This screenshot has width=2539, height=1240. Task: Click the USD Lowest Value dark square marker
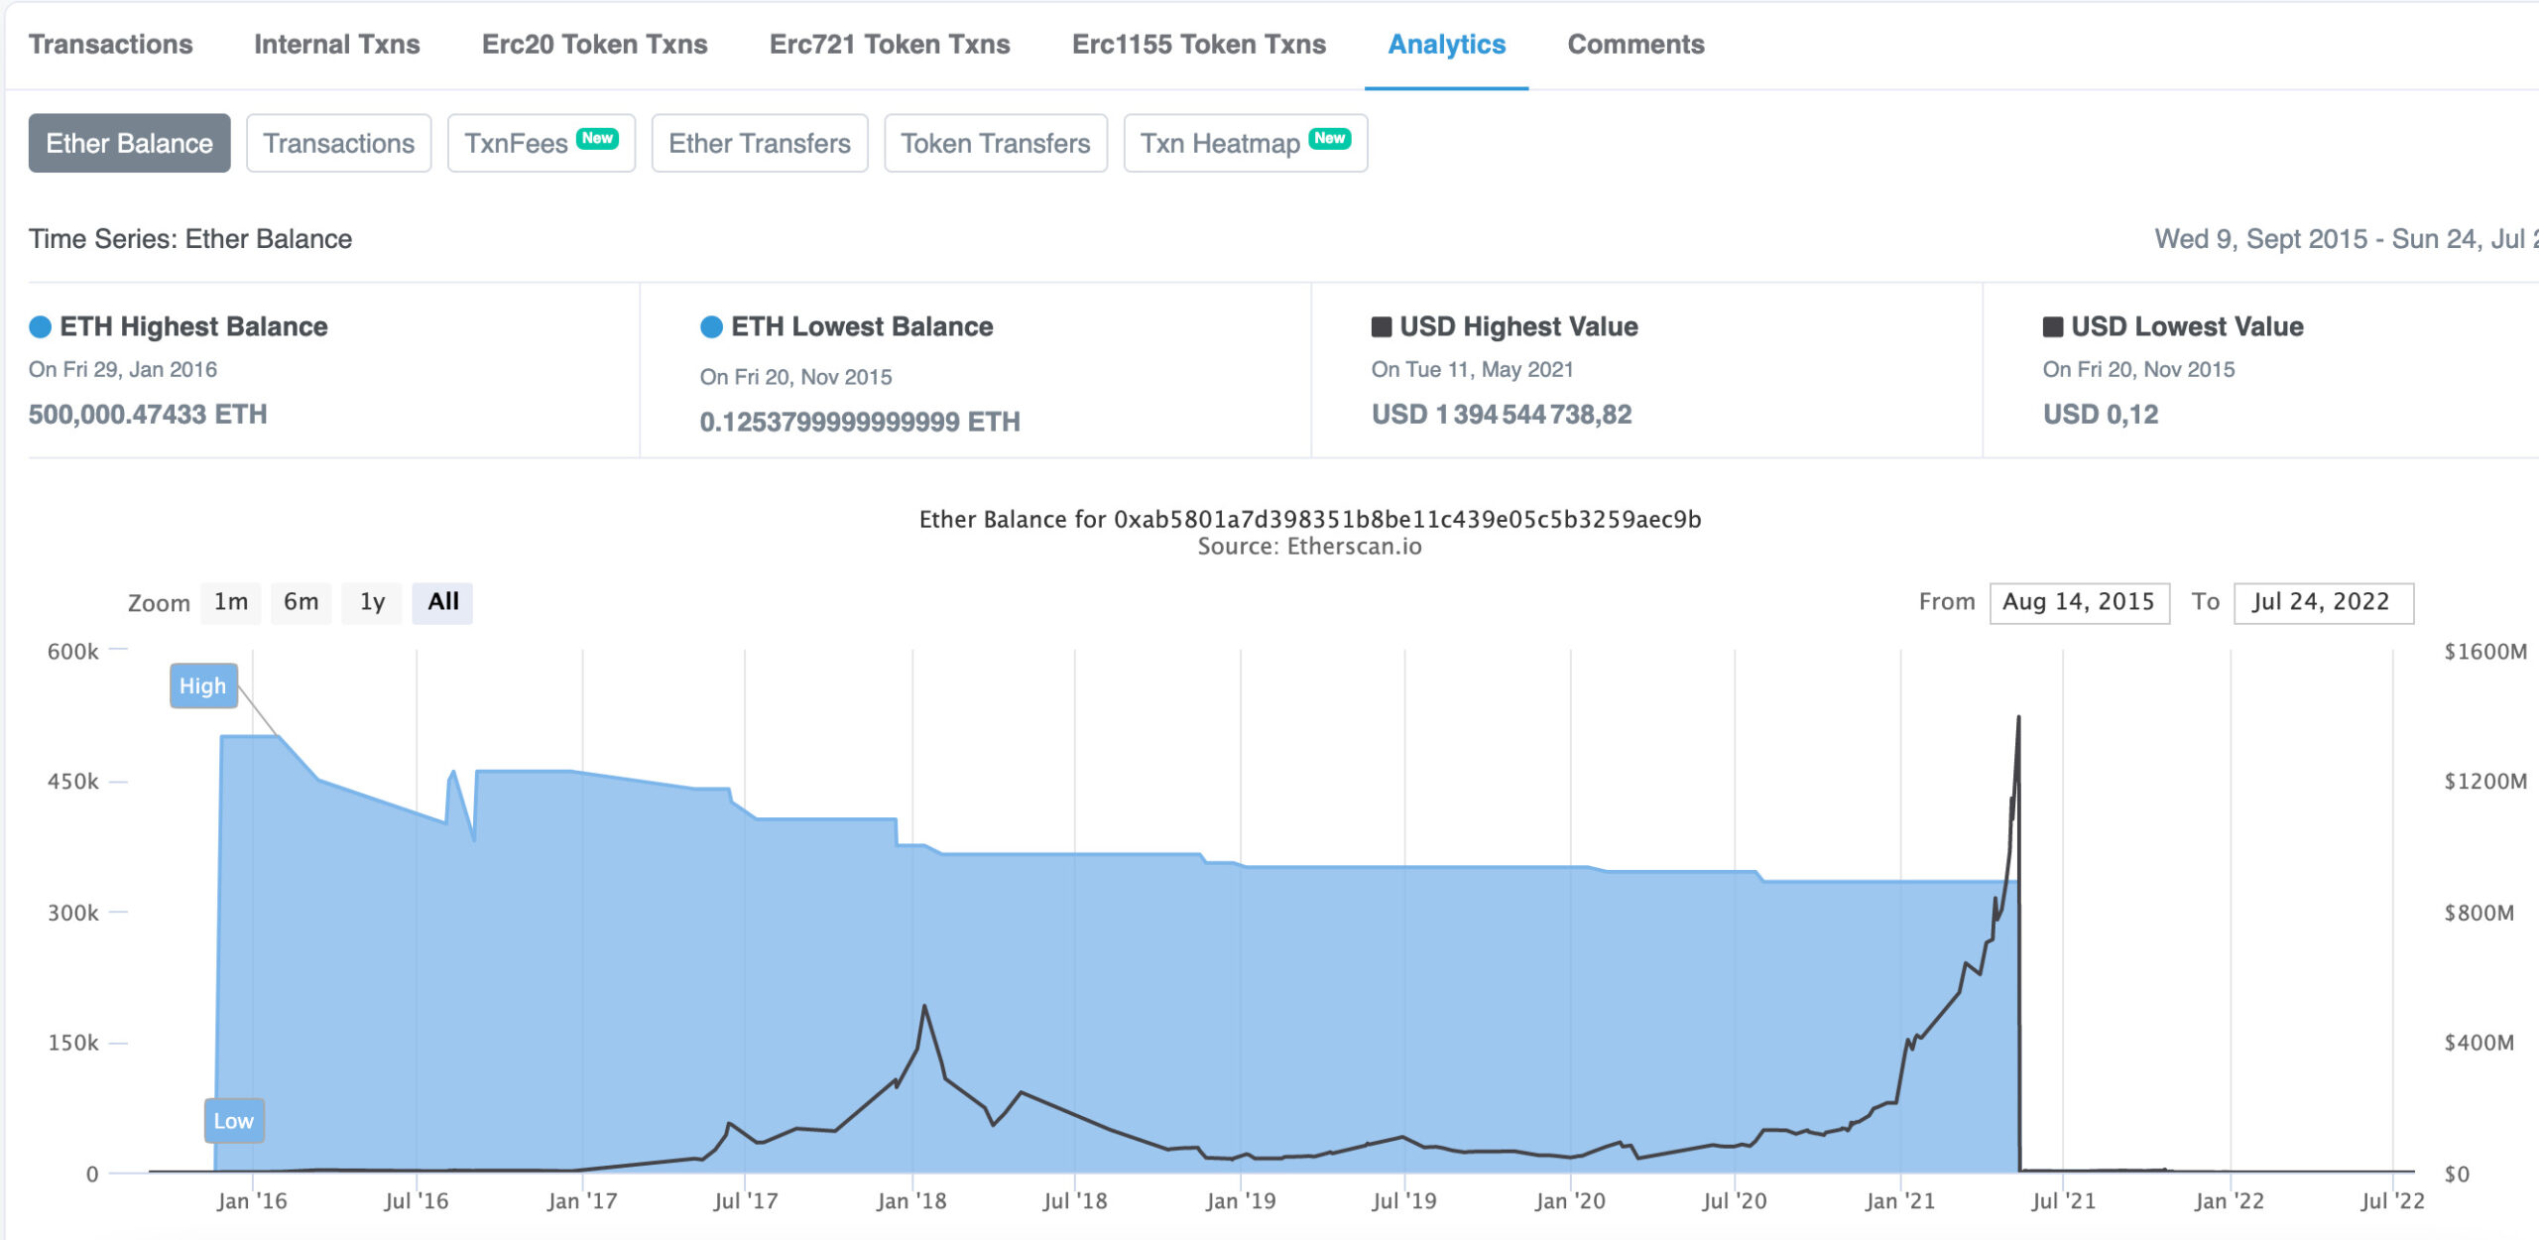(x=2052, y=326)
